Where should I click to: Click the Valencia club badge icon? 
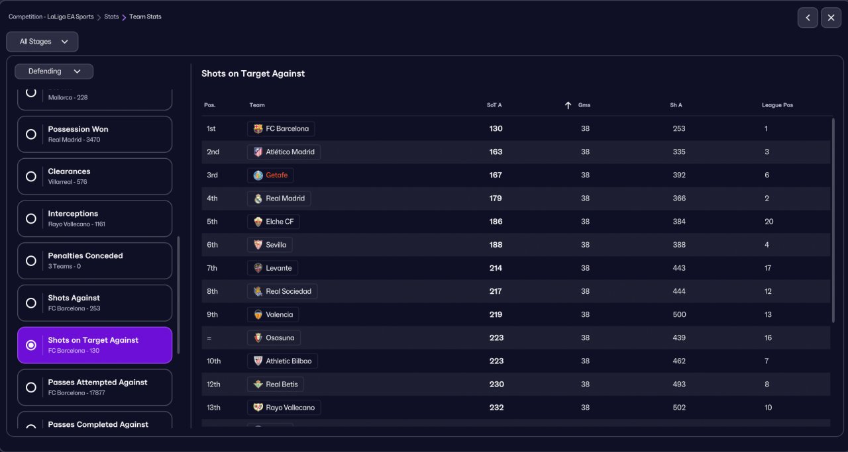tap(258, 314)
